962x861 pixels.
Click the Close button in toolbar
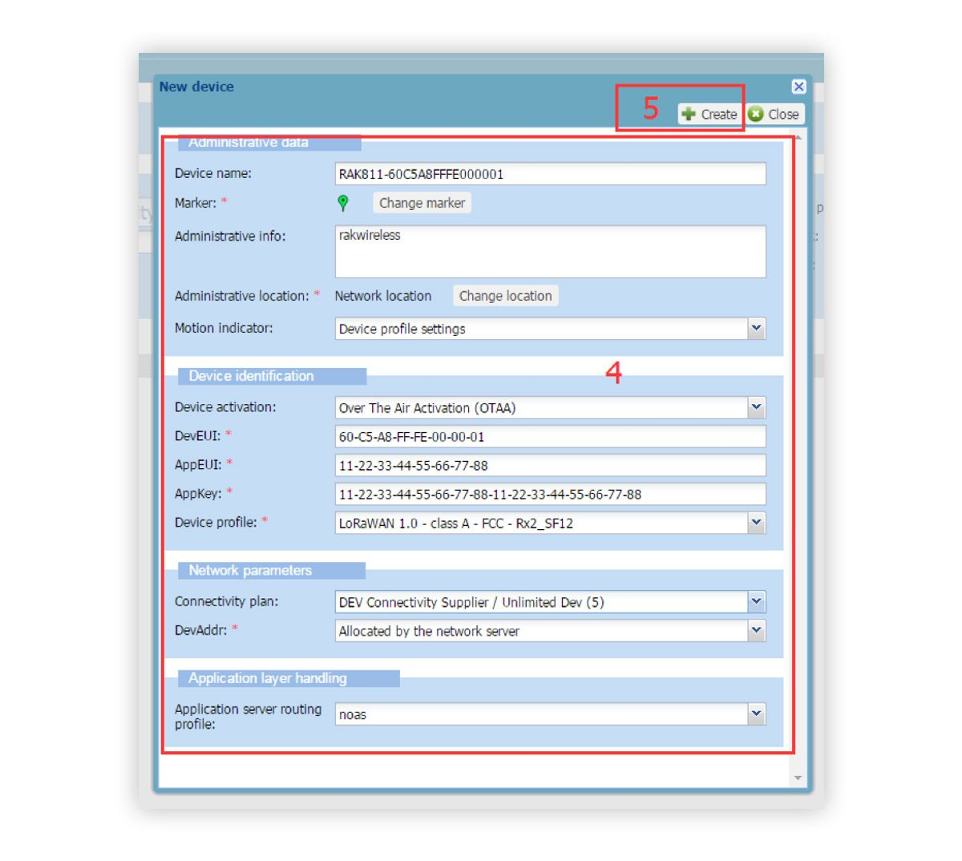pos(774,114)
